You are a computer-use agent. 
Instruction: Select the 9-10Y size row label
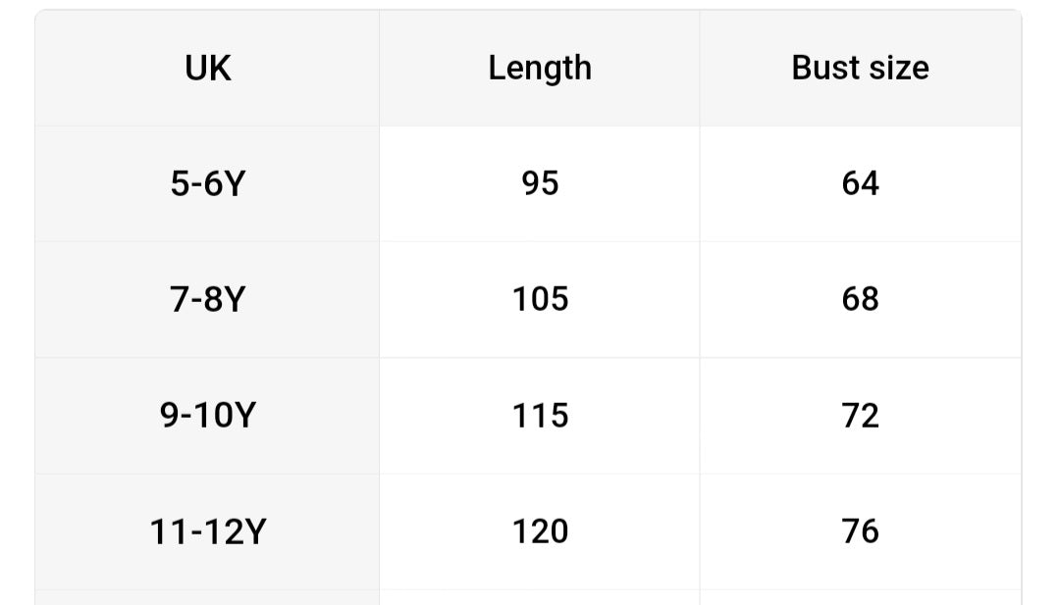[x=207, y=415]
